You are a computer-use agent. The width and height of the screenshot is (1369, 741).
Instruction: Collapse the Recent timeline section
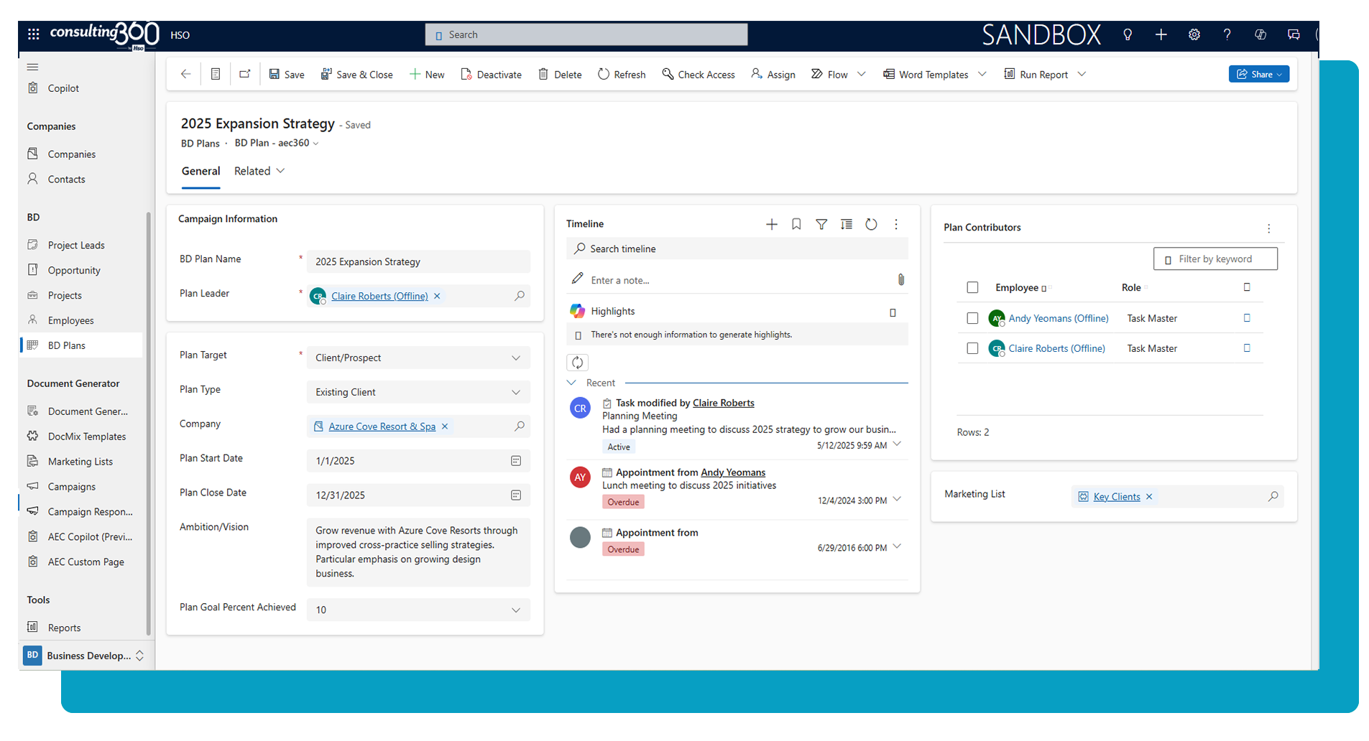click(572, 383)
